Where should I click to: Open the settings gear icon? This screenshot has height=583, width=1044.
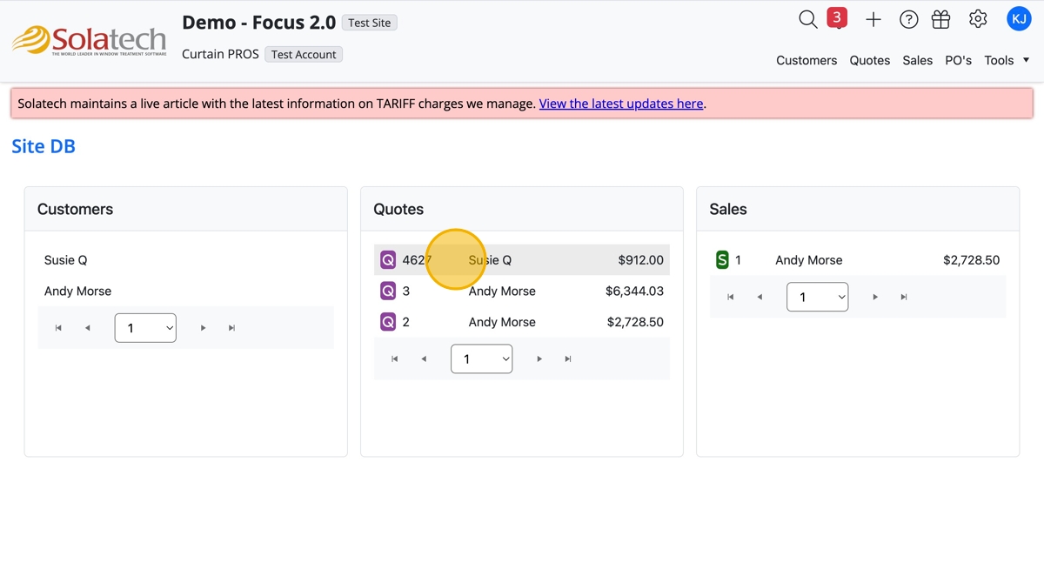[978, 19]
